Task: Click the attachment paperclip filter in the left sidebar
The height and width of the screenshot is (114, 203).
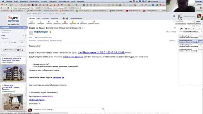Action: 22,42
